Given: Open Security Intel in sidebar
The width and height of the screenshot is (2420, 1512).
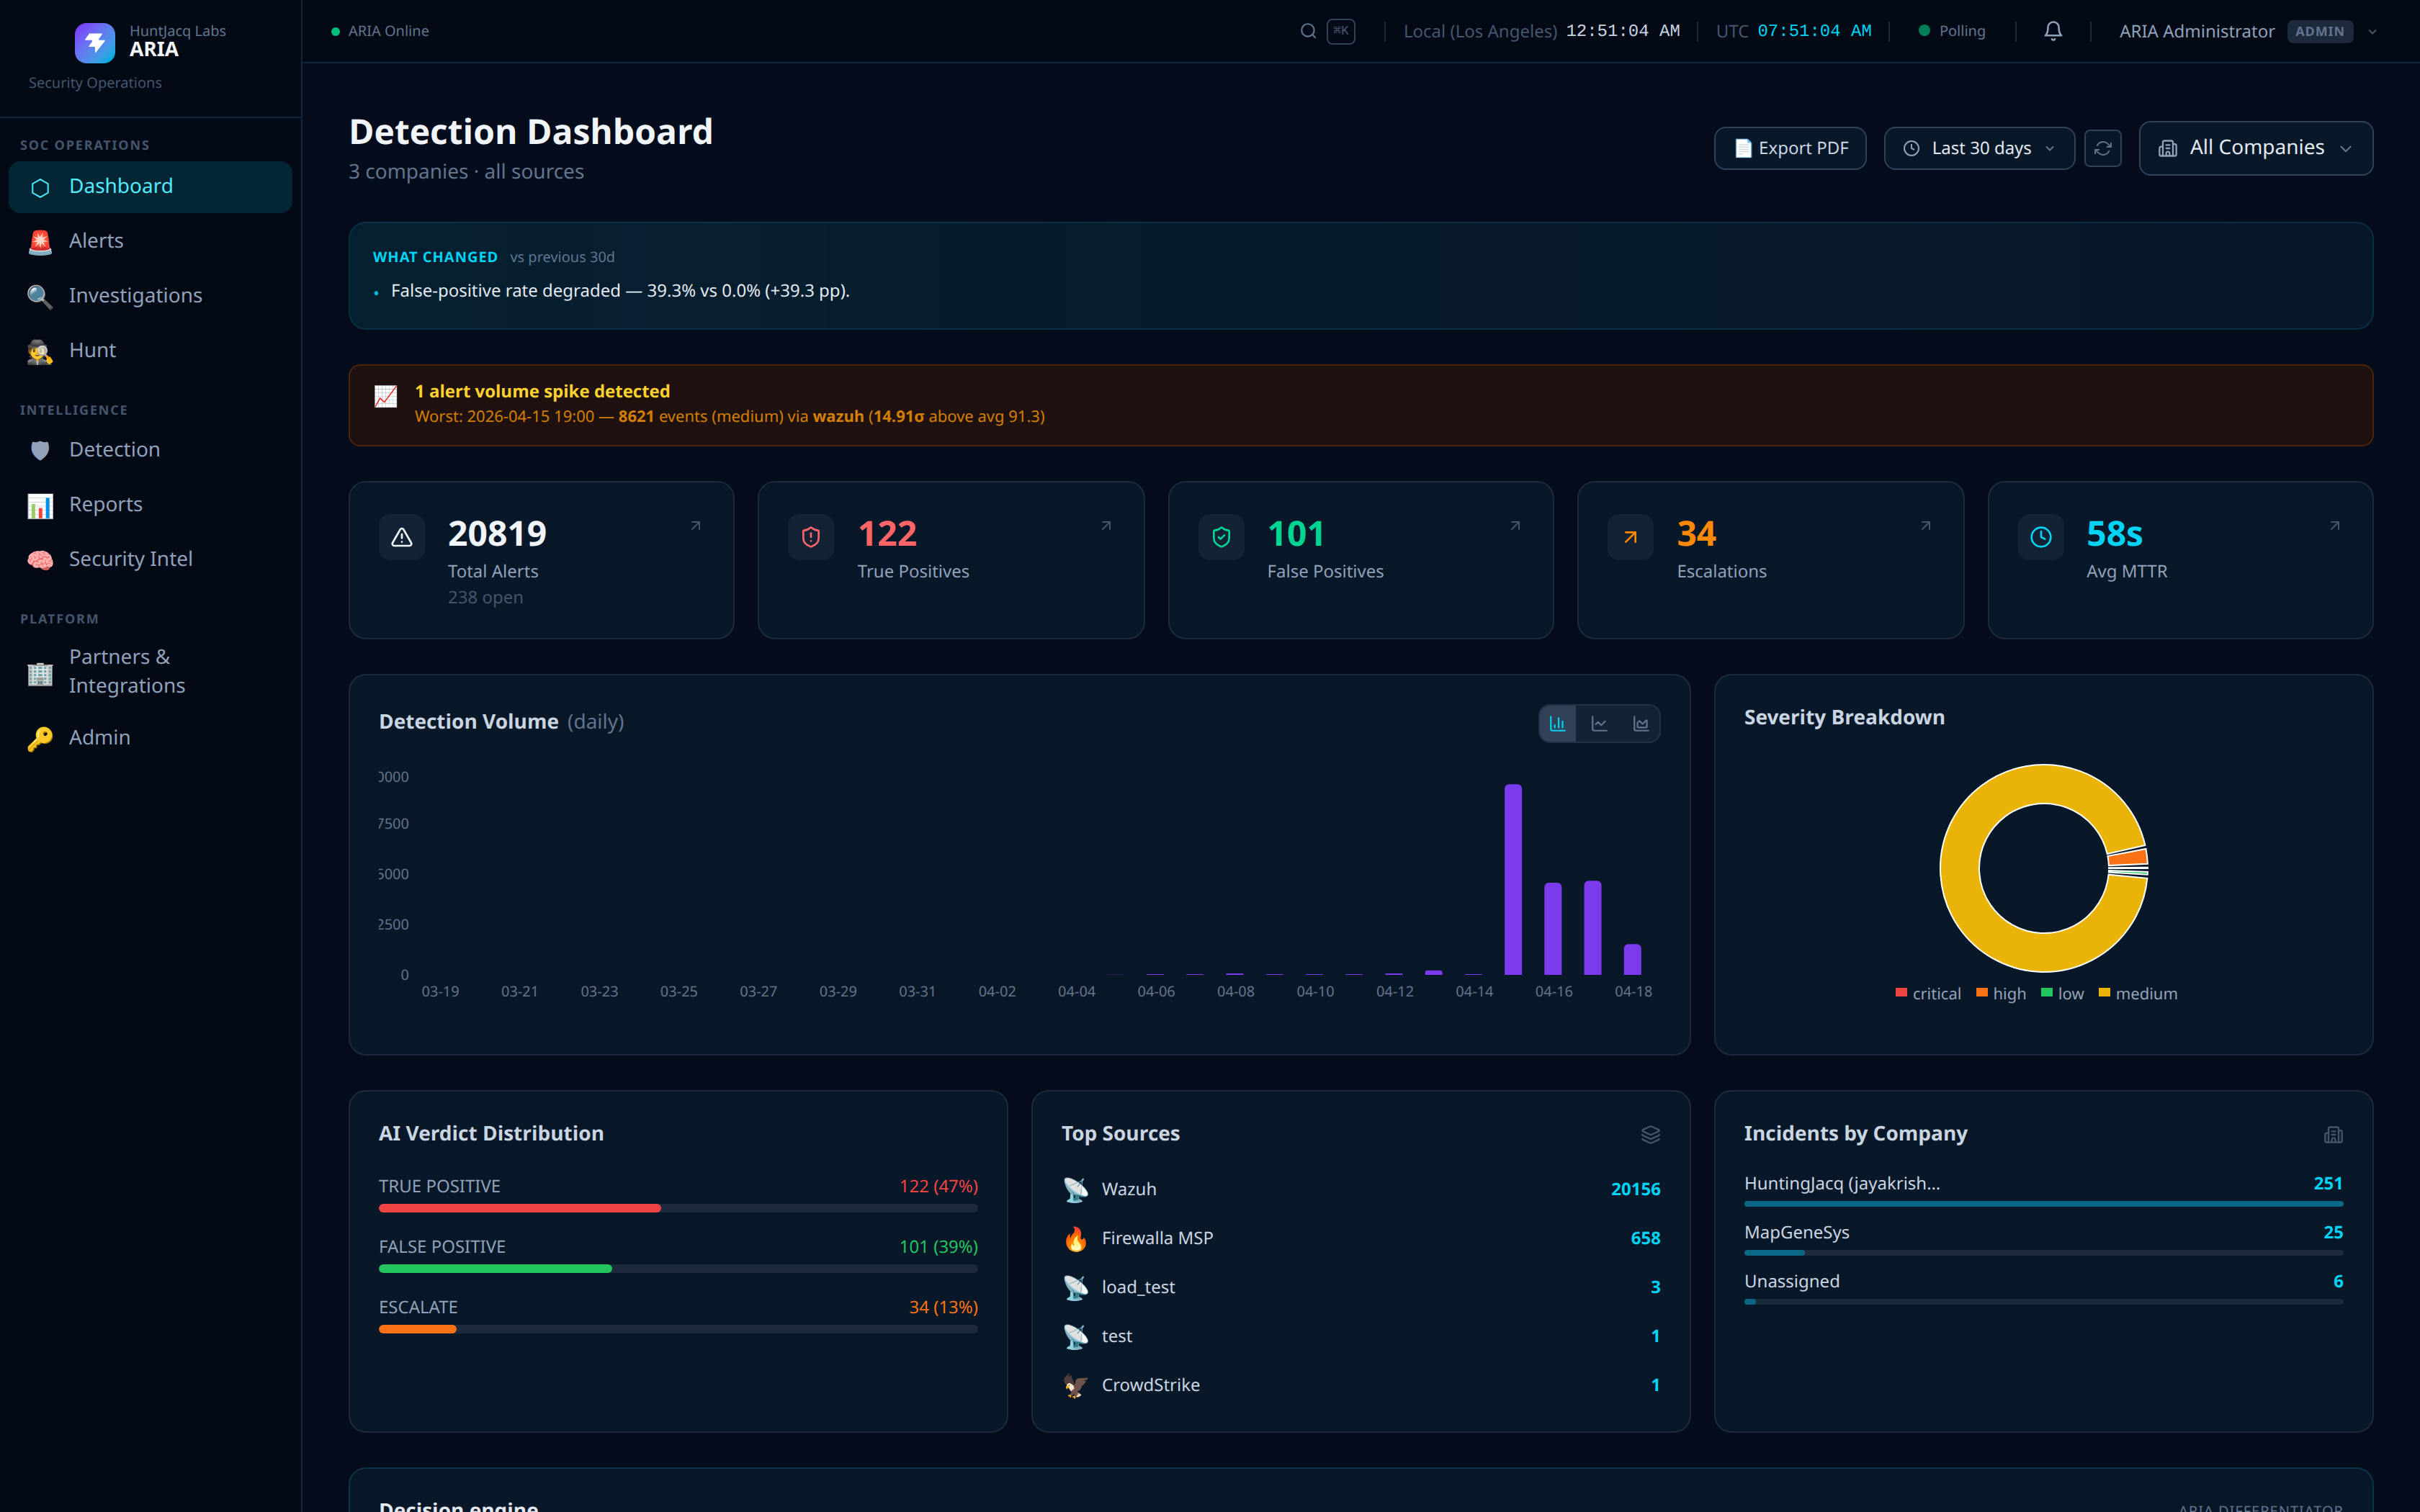Looking at the screenshot, I should (150, 559).
